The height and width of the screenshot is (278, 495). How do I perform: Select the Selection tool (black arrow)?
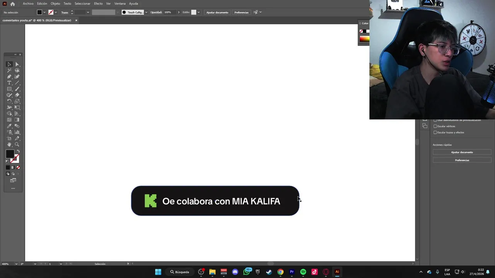point(9,64)
